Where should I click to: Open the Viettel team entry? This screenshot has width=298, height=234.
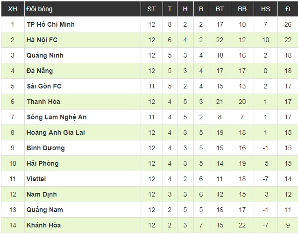[36, 179]
